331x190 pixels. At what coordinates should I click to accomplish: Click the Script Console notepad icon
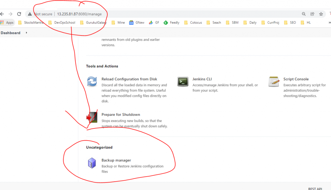tap(274, 82)
